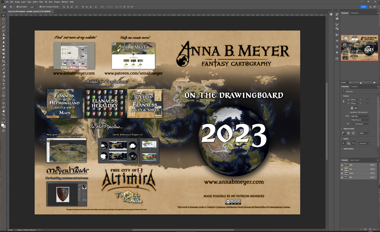Open the File menu

pyautogui.click(x=7, y=2)
